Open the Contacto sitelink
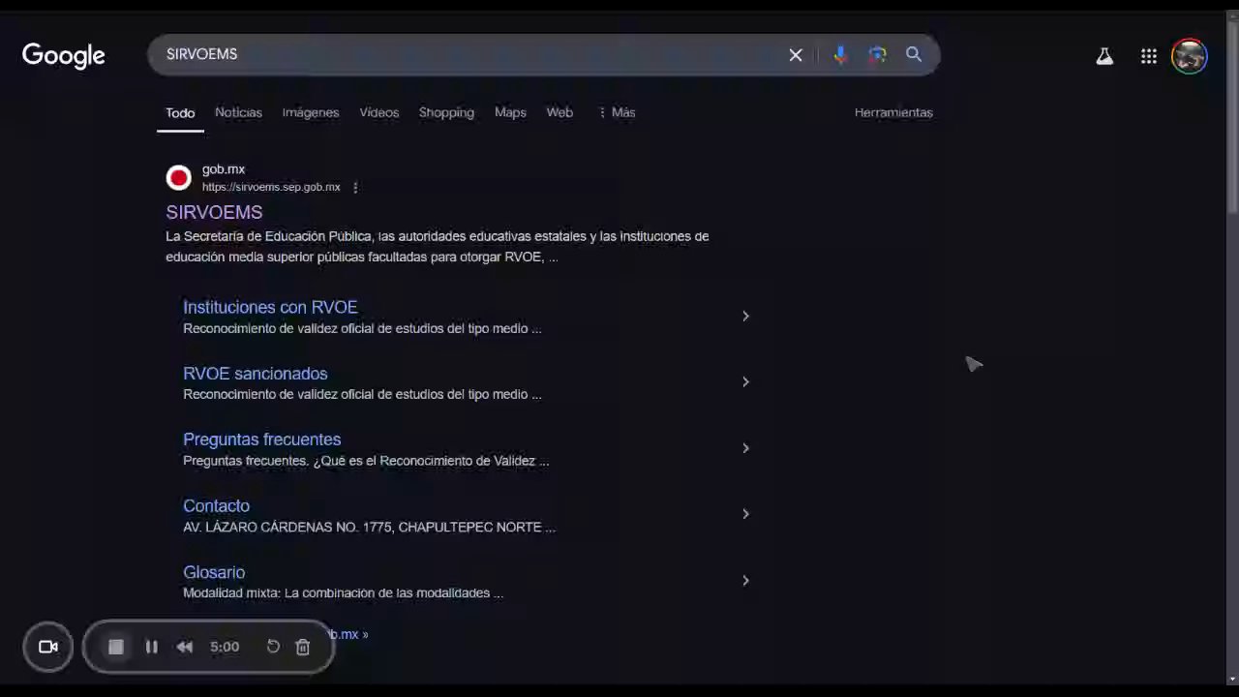This screenshot has height=697, width=1239. [x=216, y=506]
